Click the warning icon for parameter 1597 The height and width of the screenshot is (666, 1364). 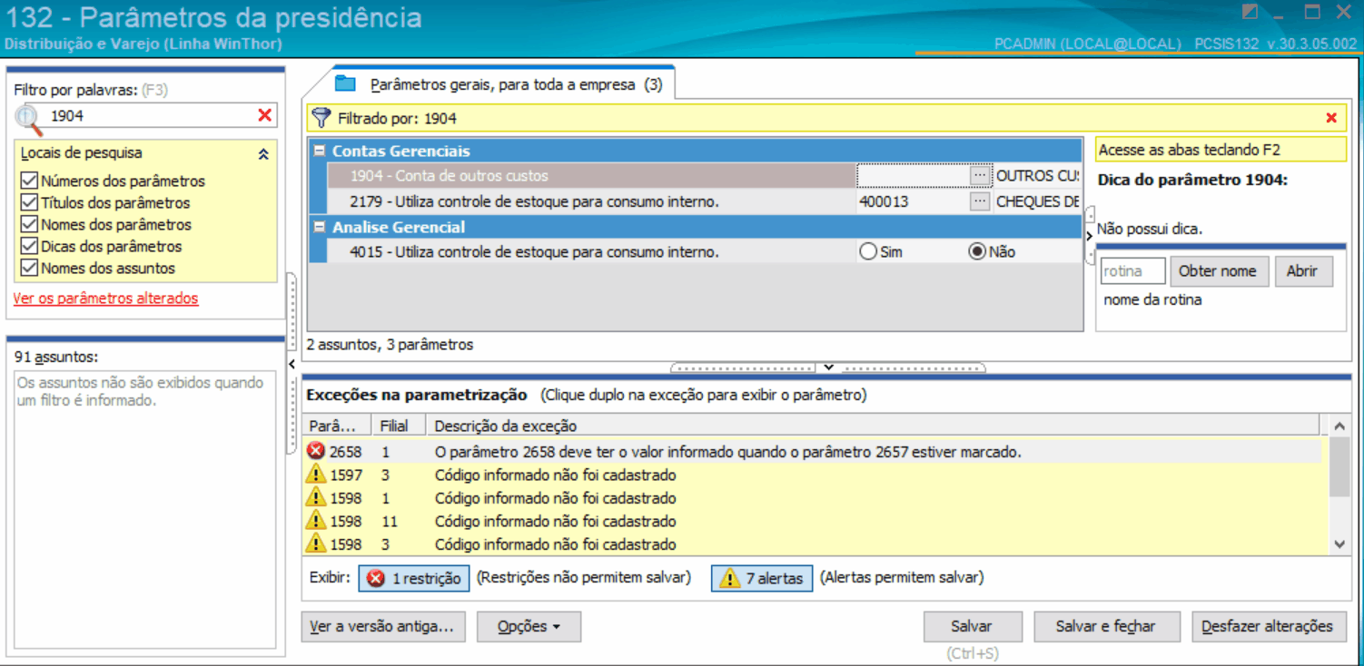316,475
